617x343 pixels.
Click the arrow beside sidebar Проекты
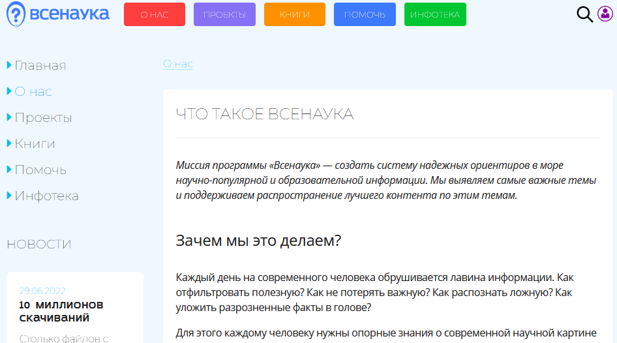tap(9, 117)
